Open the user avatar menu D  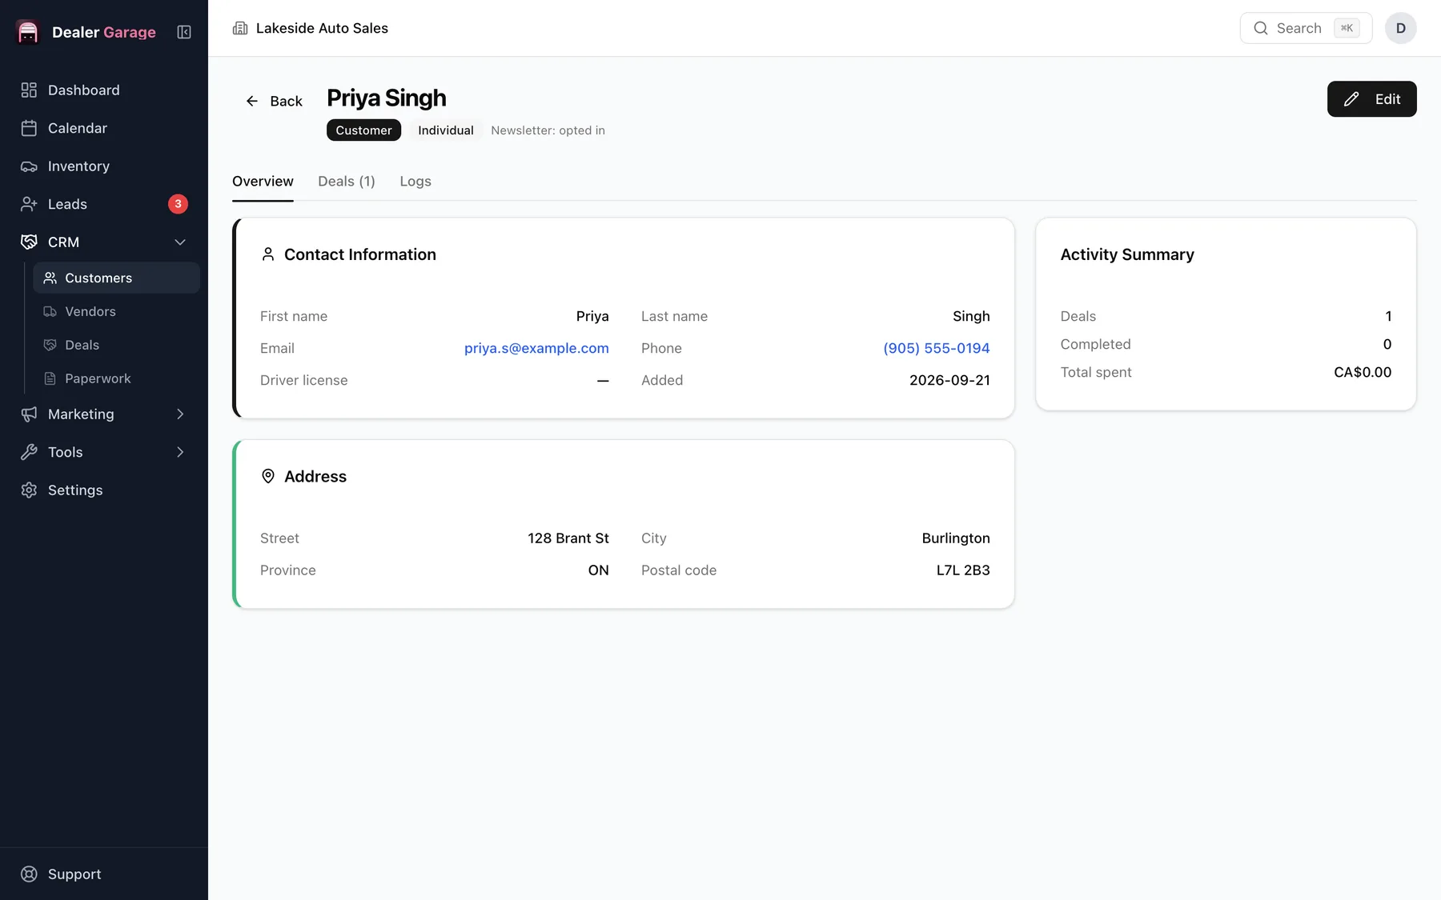(x=1400, y=28)
